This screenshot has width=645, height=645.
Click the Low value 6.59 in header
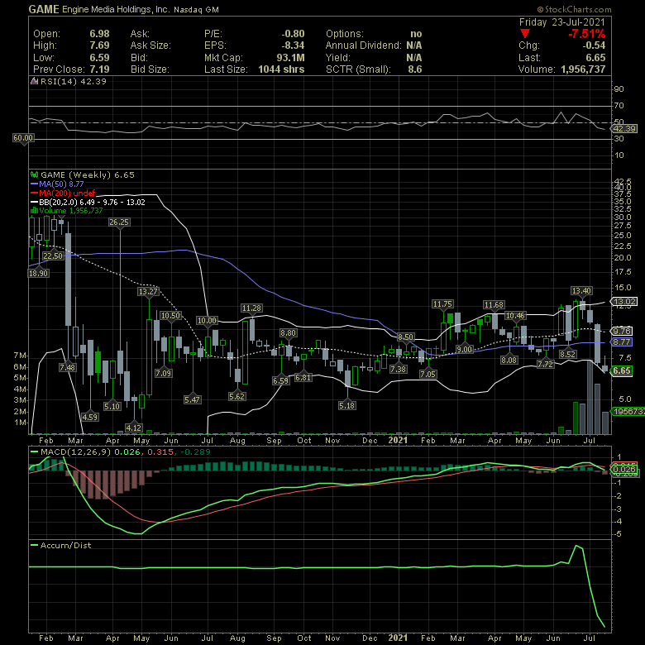[x=99, y=58]
